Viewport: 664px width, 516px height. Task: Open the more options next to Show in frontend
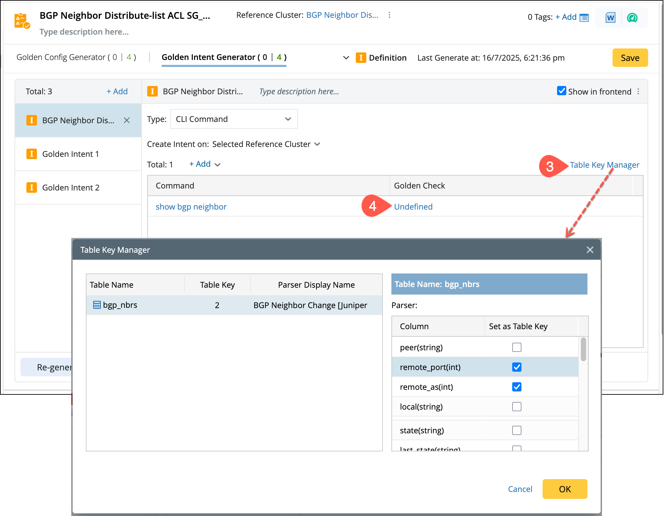pyautogui.click(x=638, y=91)
